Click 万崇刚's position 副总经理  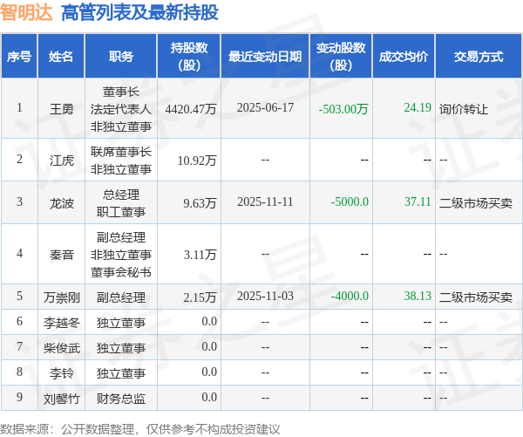[121, 297]
